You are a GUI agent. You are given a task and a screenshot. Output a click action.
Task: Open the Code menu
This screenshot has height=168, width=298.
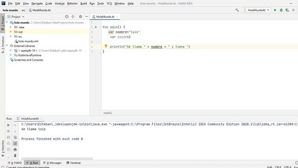click(x=48, y=3)
